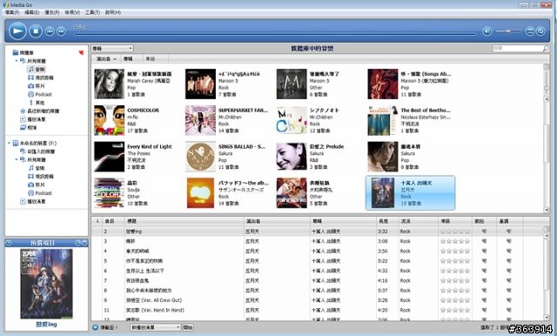Click the round transfer icon in the bottom bar

[x=95, y=327]
